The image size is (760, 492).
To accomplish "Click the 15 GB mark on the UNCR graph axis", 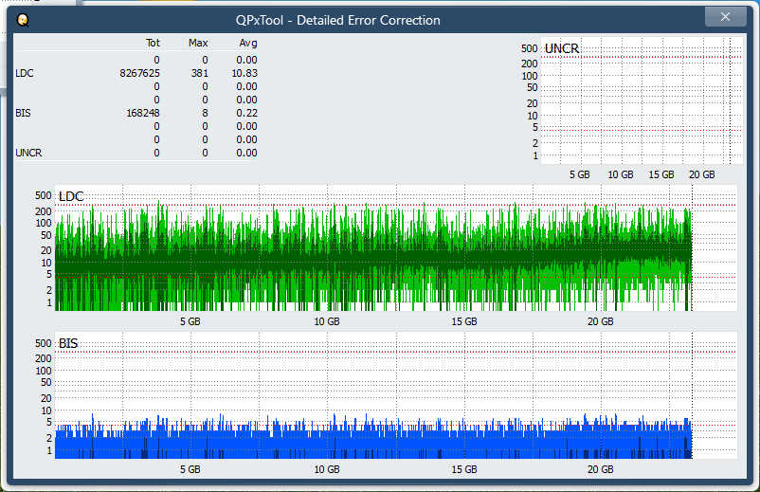I will pyautogui.click(x=660, y=174).
